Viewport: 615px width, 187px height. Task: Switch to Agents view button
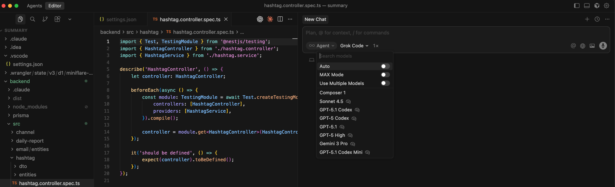point(34,6)
